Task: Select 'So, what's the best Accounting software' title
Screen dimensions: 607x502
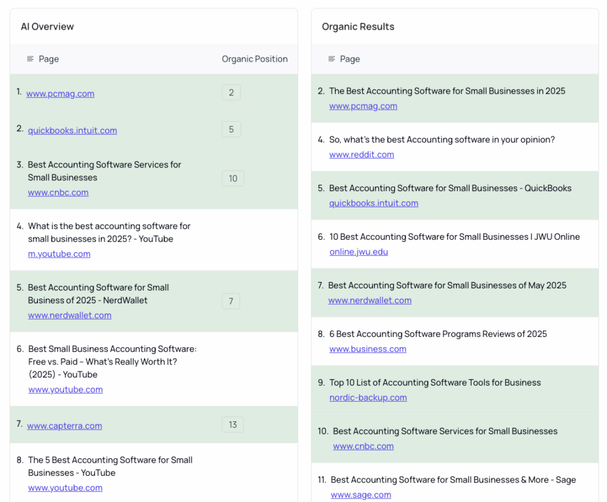Action: (442, 139)
